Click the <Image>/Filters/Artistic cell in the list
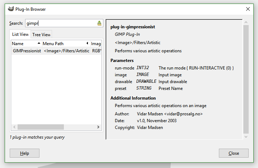The image size is (258, 168). [x=66, y=51]
